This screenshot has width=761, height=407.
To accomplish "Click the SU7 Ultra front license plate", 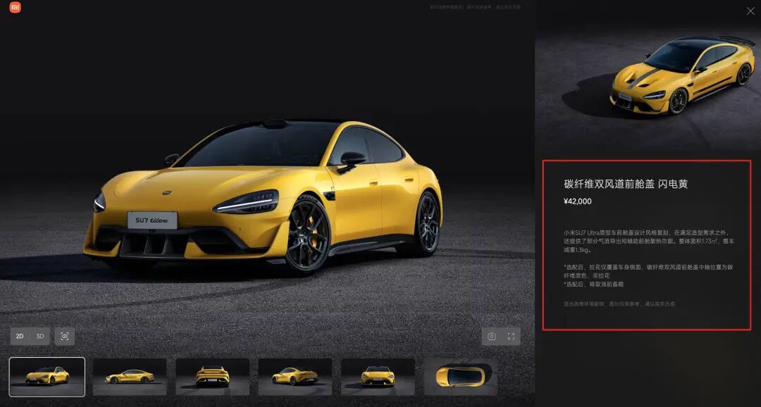I will click(152, 220).
